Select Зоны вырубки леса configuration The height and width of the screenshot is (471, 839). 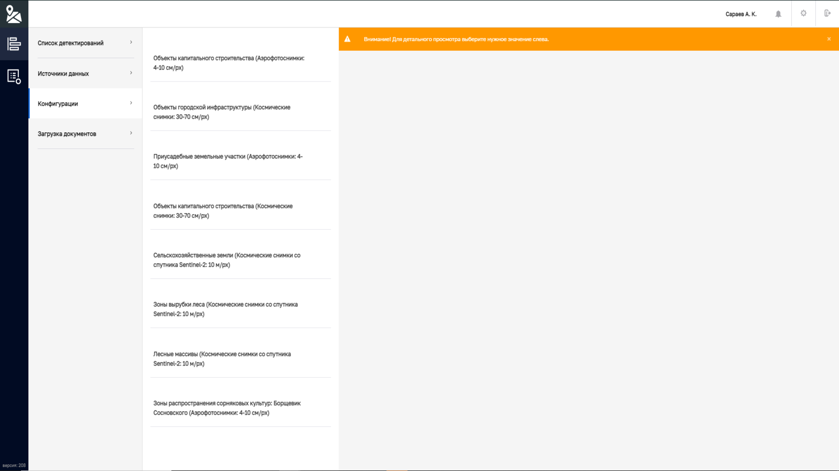(240, 309)
